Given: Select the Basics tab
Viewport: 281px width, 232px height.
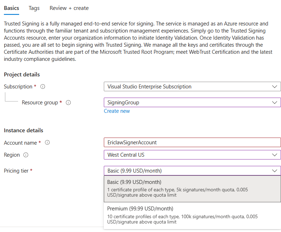Looking at the screenshot, I should 11,8.
